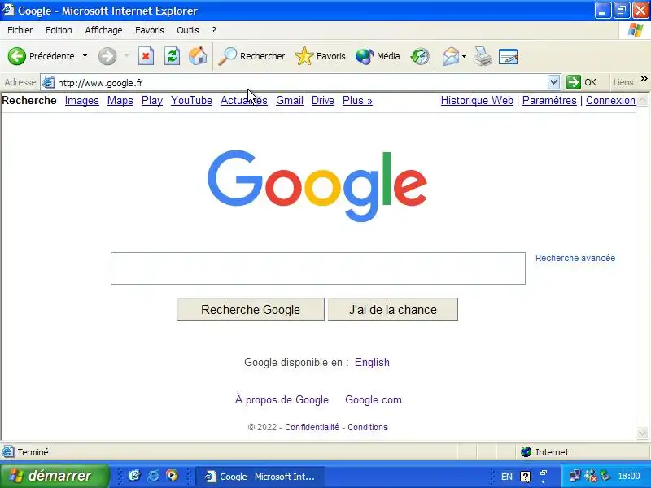Open the Rechercher magnifier toolbar button
Image resolution: width=651 pixels, height=488 pixels.
coord(251,56)
